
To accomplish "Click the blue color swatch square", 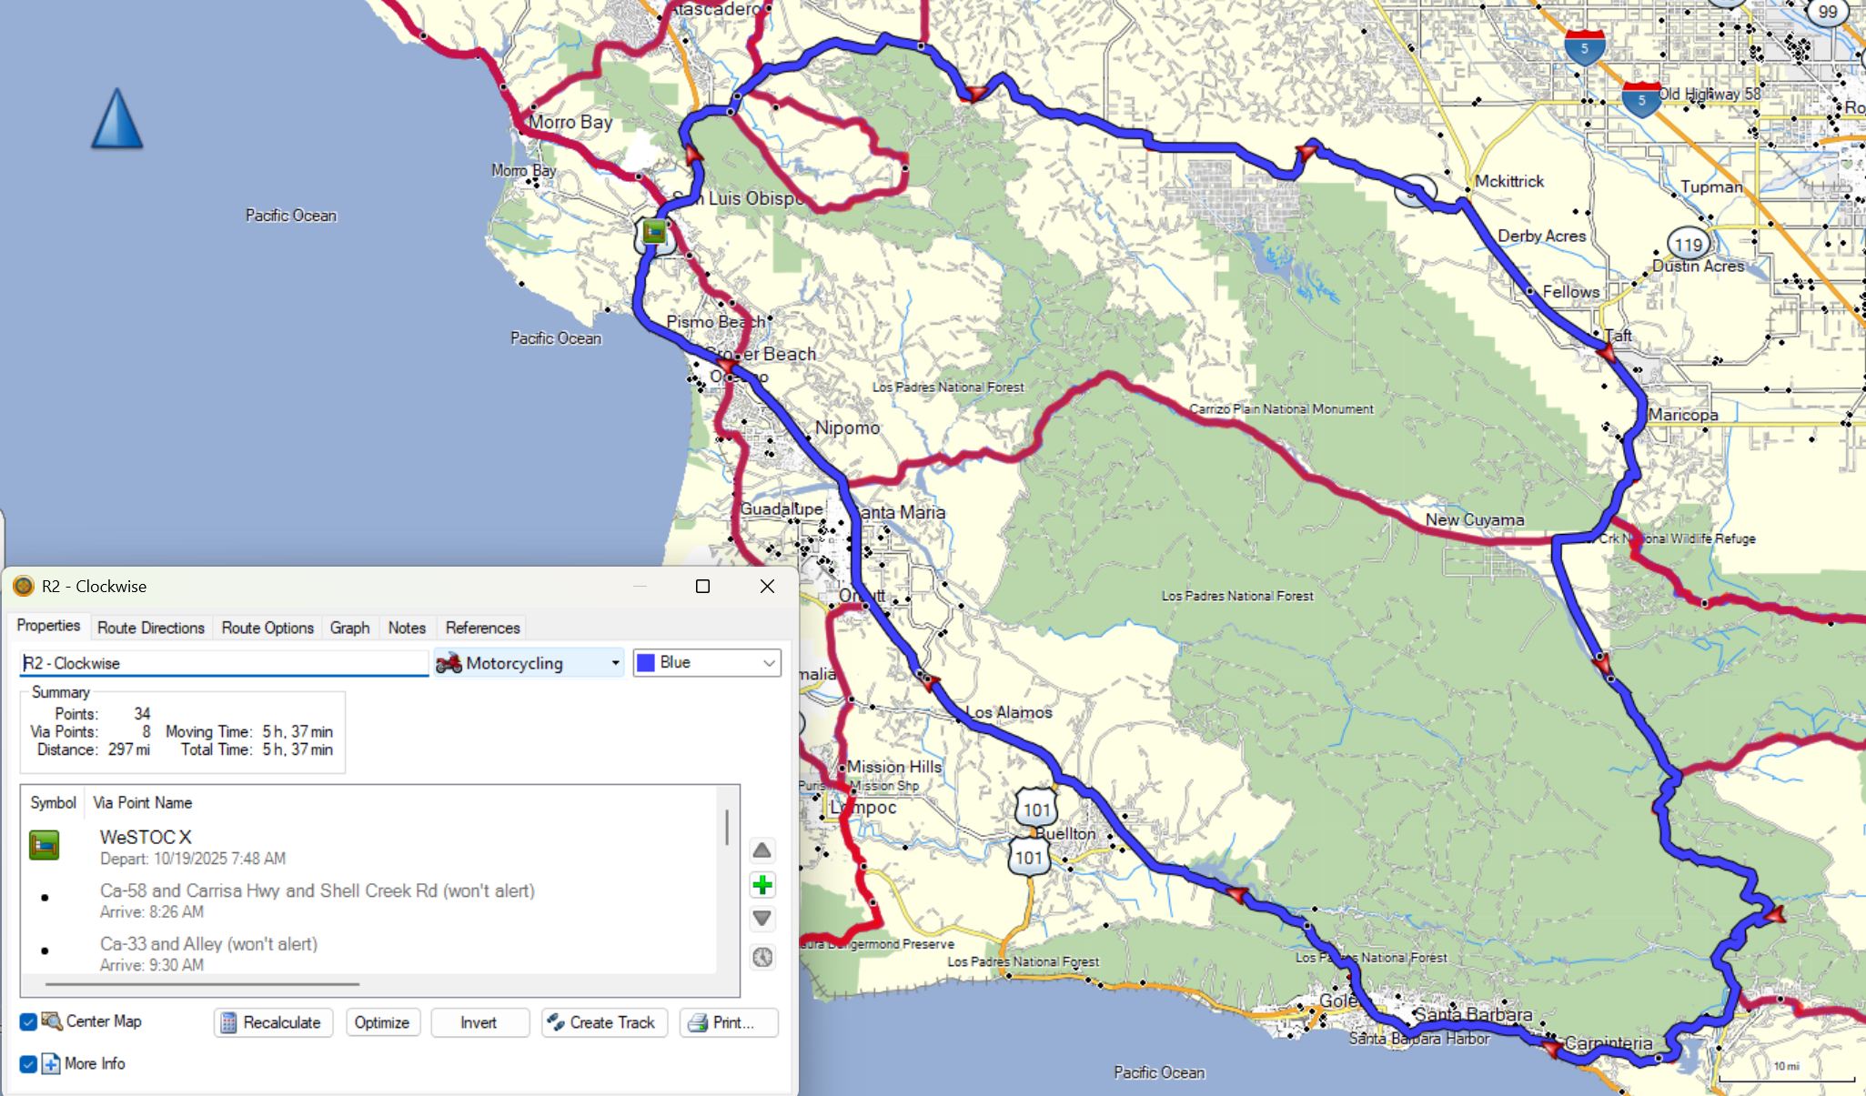I will [647, 663].
